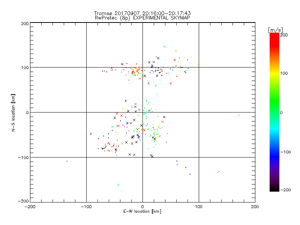Click the '[m/s]' unit label above the colorbar
Viewport: 300px width, 225px height.
pyautogui.click(x=275, y=30)
